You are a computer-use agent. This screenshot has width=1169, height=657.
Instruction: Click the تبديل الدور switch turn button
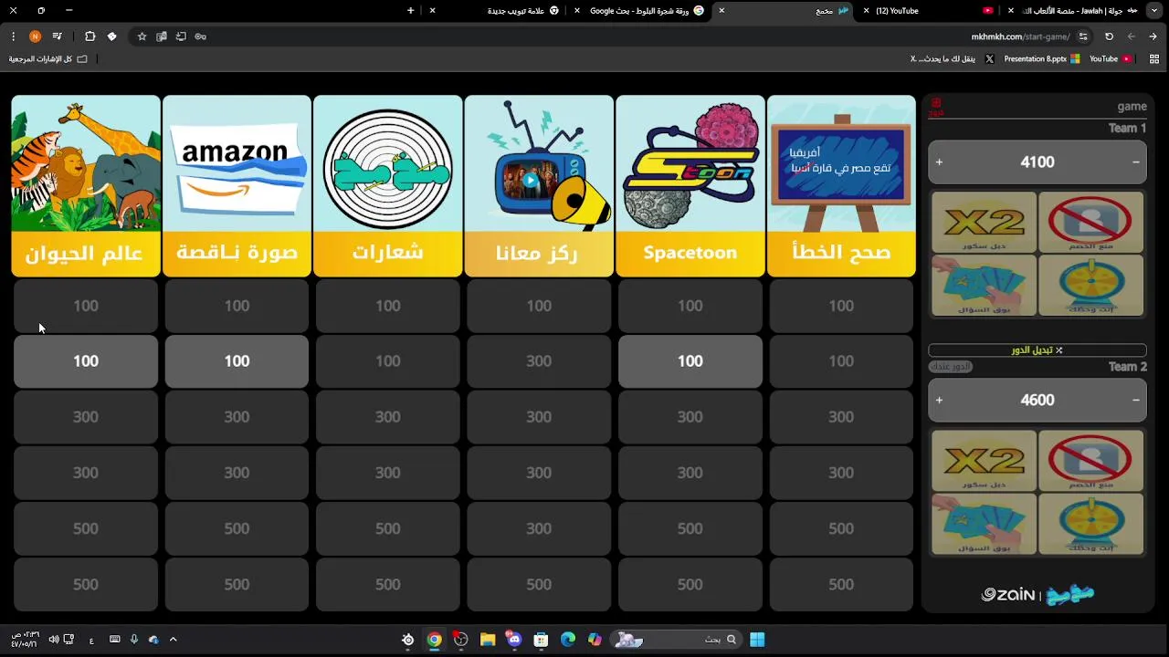point(1037,350)
